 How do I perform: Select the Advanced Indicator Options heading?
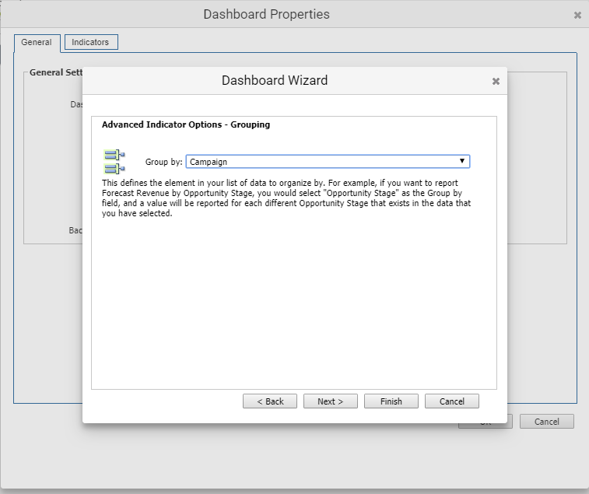pos(186,124)
